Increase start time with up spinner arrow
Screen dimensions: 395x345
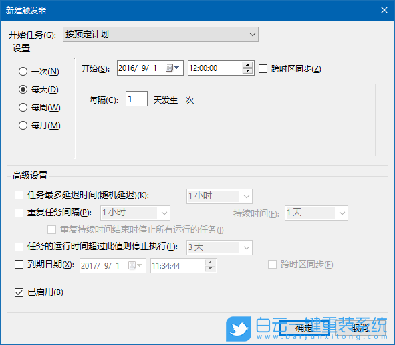click(247, 65)
